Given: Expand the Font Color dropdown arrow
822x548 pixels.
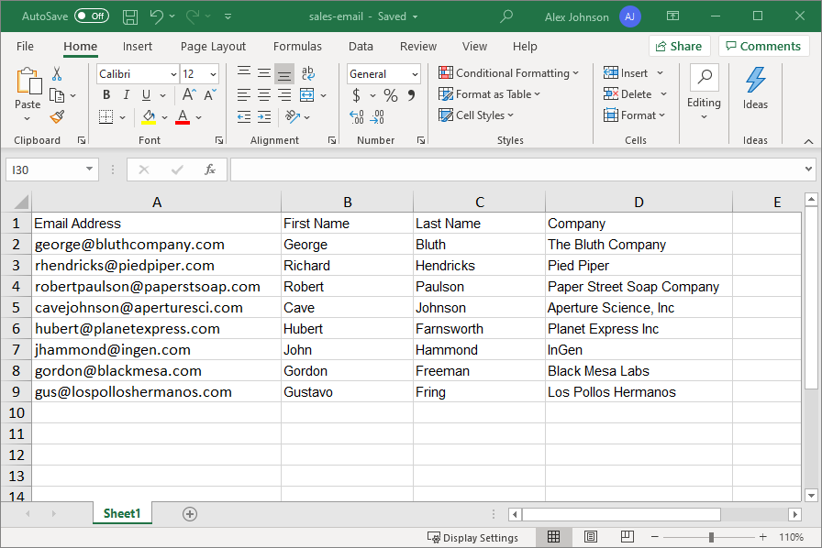Looking at the screenshot, I should click(x=196, y=116).
